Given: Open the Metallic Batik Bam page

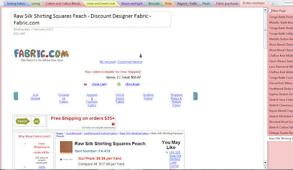Looking at the screenshot, I should coord(281,22).
